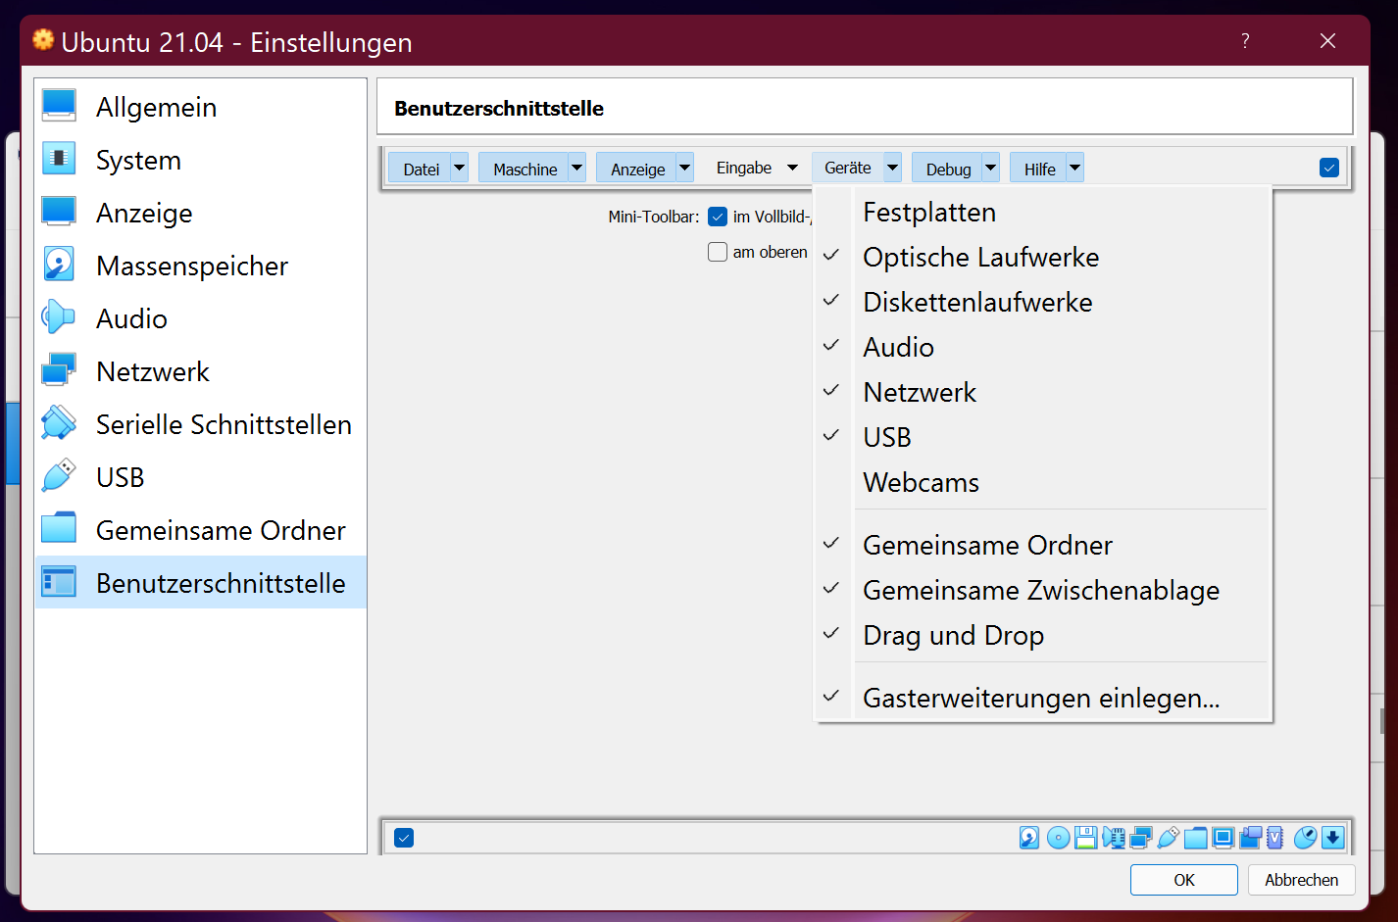Toggle the Debug menu bar button

pyautogui.click(x=948, y=169)
